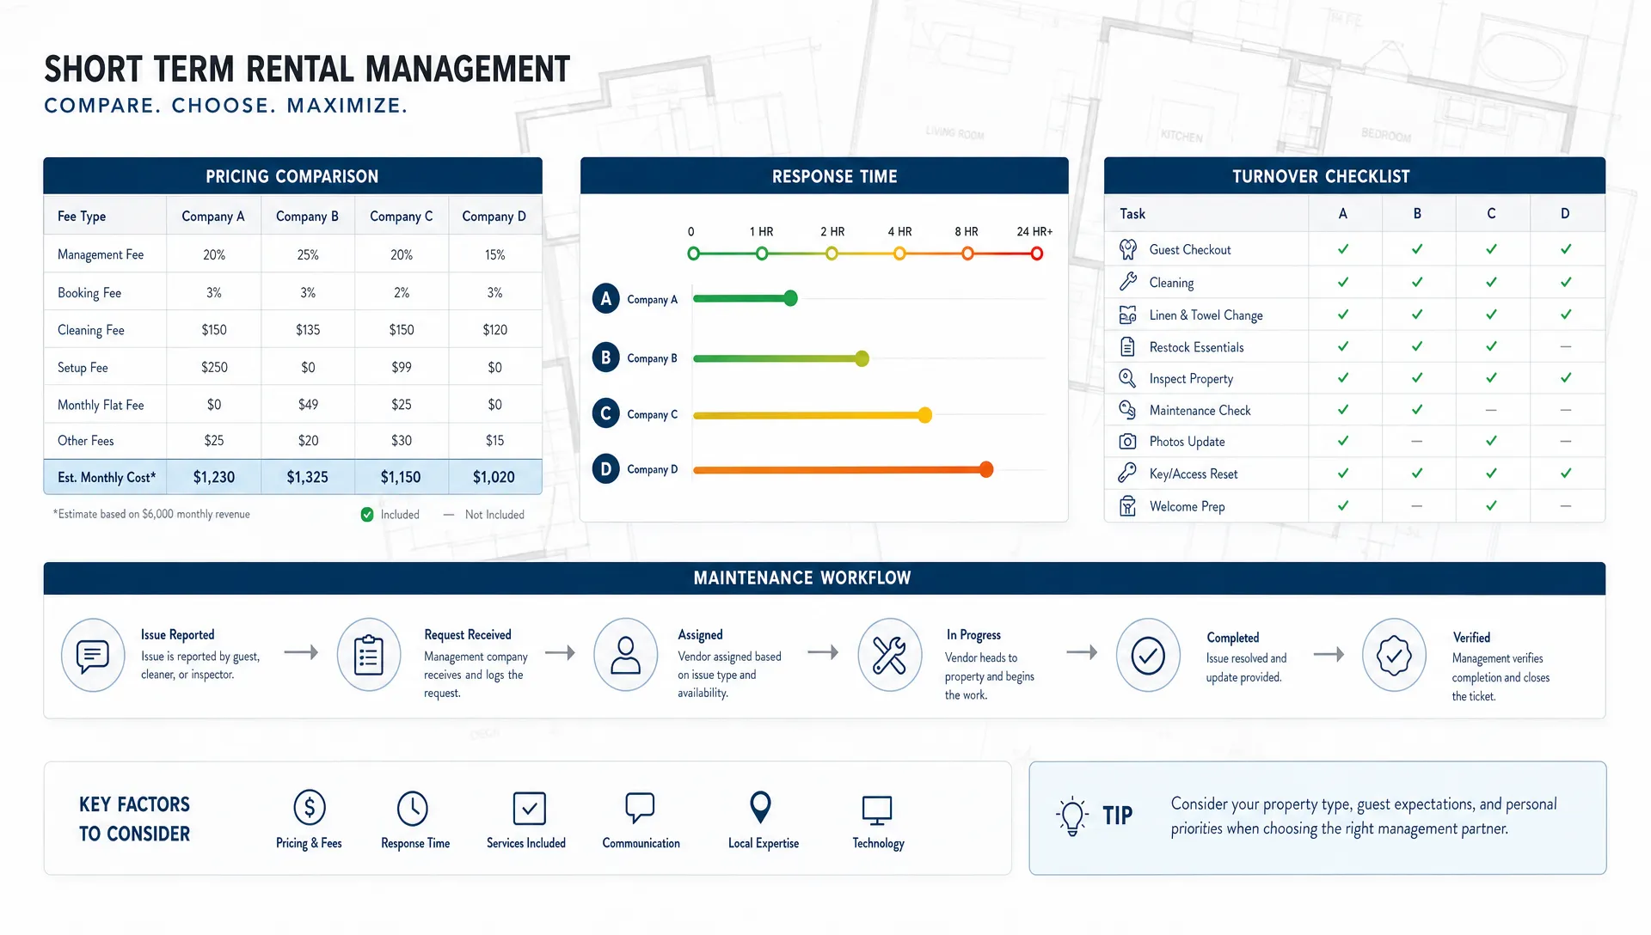Click the Communication speech bubble icon
This screenshot has height=935, width=1651.
pos(640,809)
